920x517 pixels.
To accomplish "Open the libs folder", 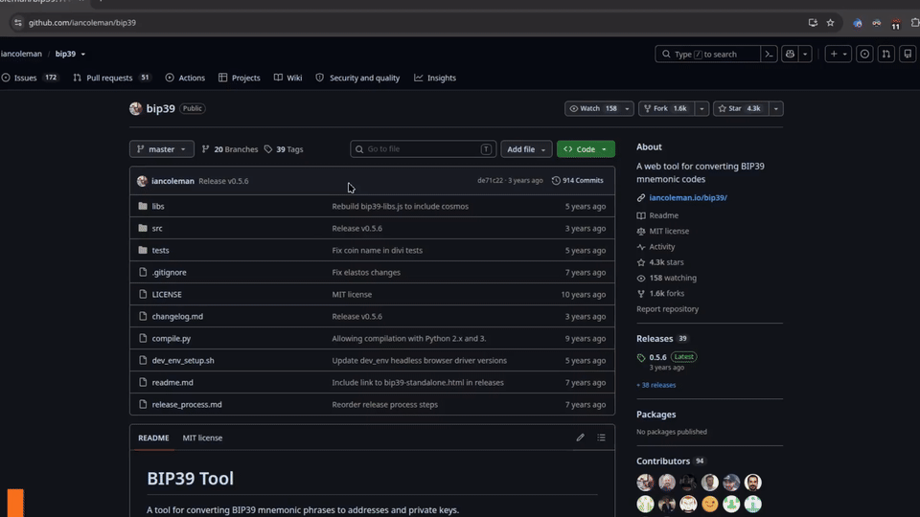I will (158, 207).
